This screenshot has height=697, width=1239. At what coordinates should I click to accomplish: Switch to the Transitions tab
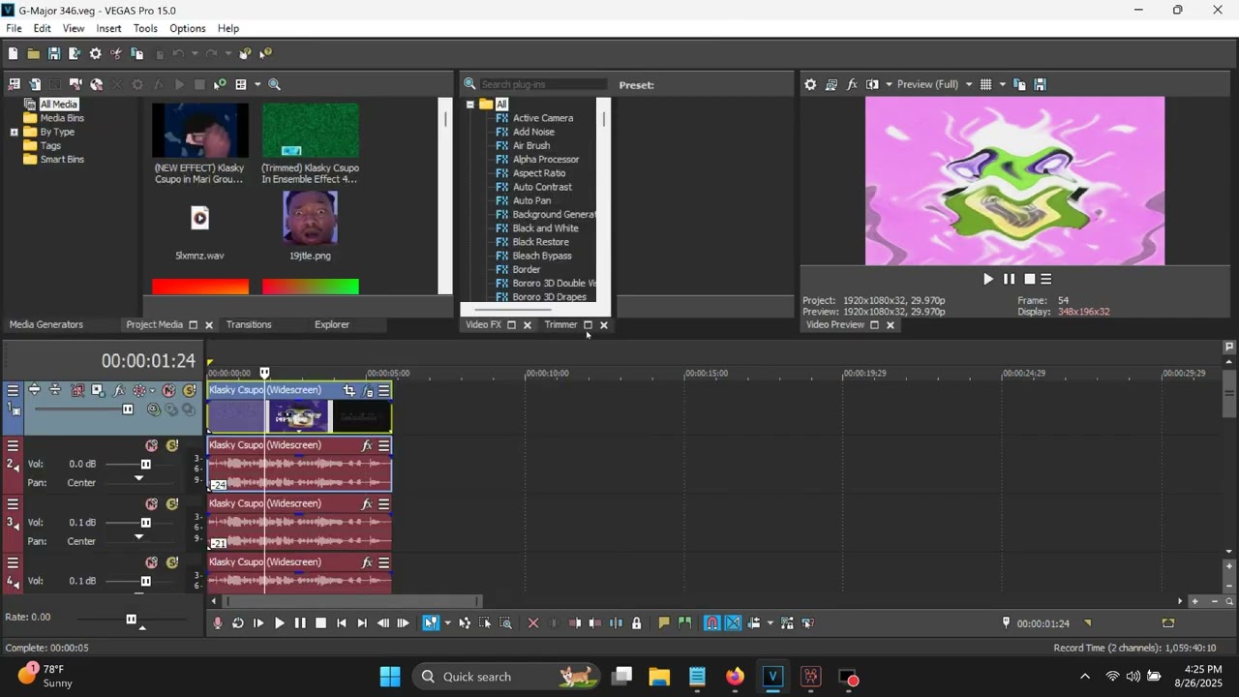[249, 324]
